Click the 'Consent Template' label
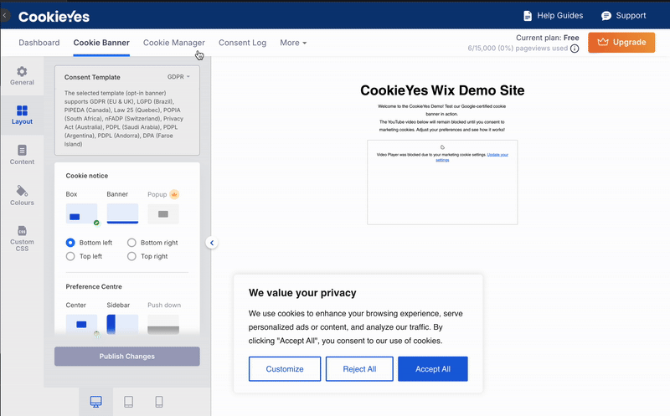 92,77
